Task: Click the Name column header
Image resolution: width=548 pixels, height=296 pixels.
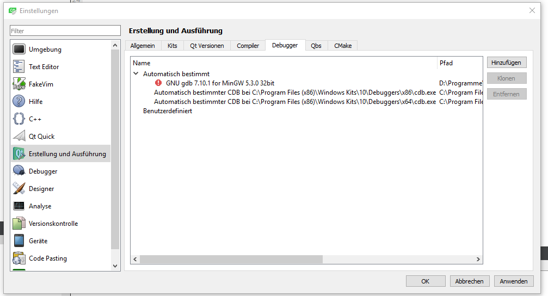Action: (284, 63)
